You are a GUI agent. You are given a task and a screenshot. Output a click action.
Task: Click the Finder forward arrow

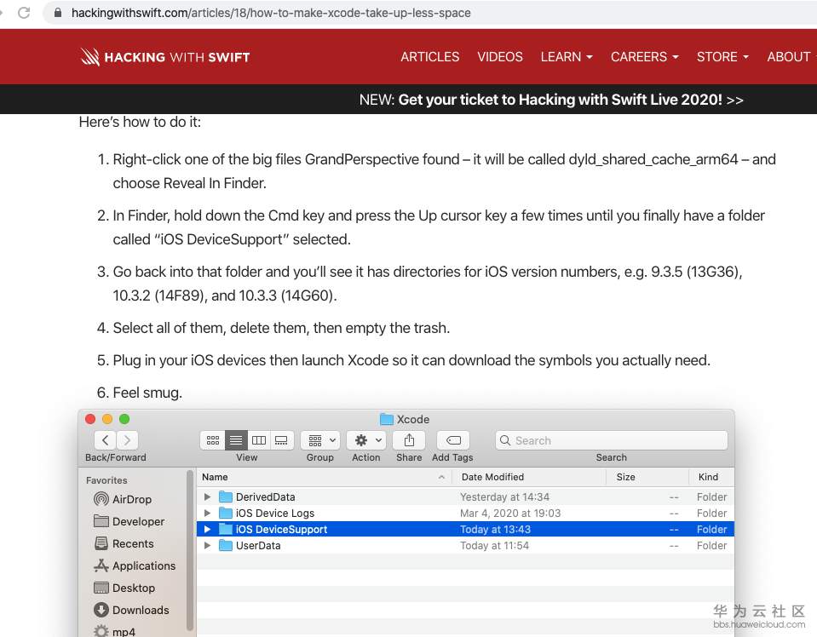127,440
